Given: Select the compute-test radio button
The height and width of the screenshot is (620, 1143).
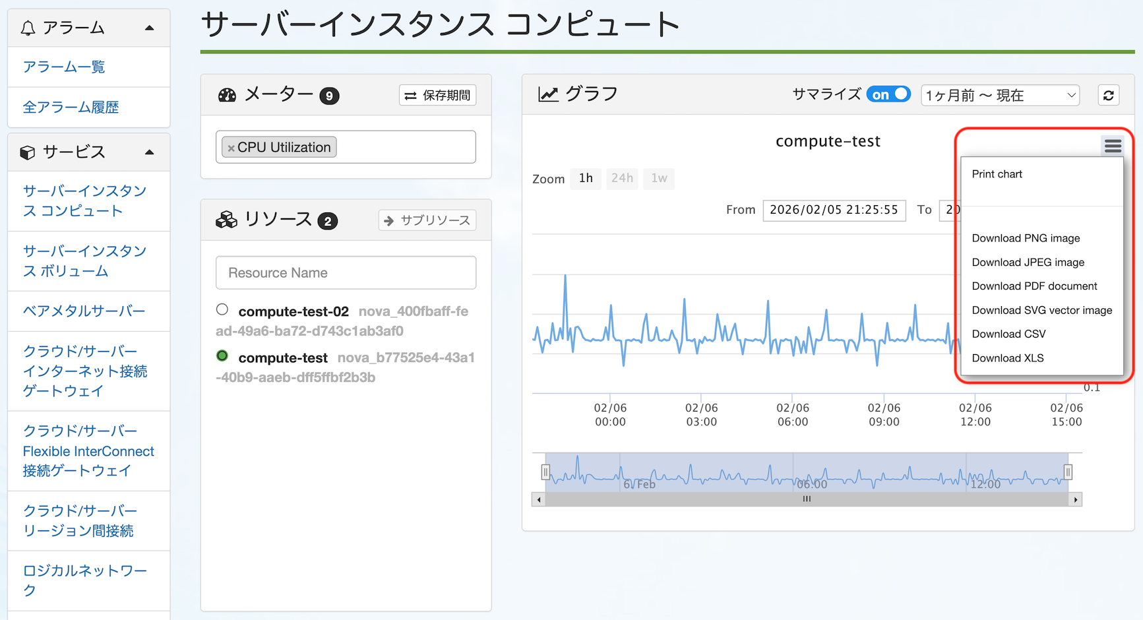Looking at the screenshot, I should 222,356.
